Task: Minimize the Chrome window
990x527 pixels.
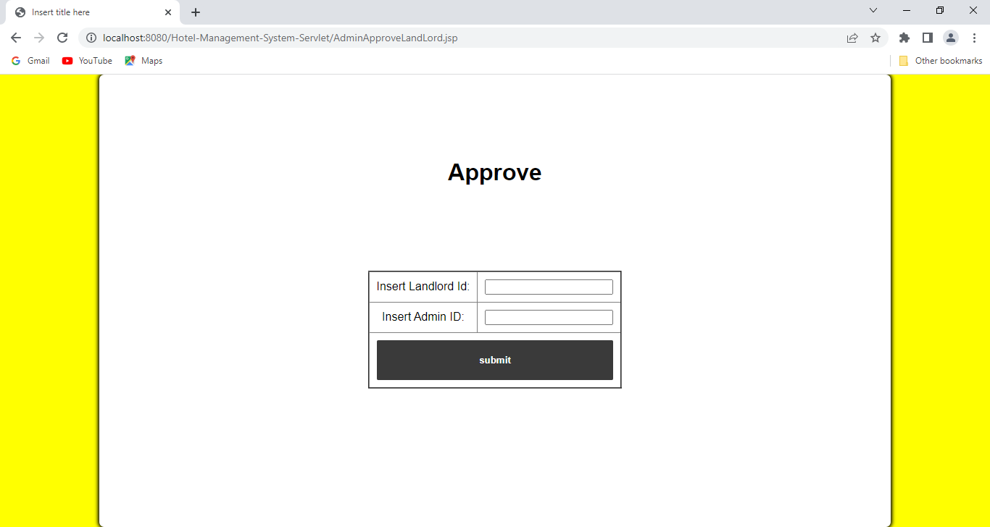Action: (x=907, y=10)
